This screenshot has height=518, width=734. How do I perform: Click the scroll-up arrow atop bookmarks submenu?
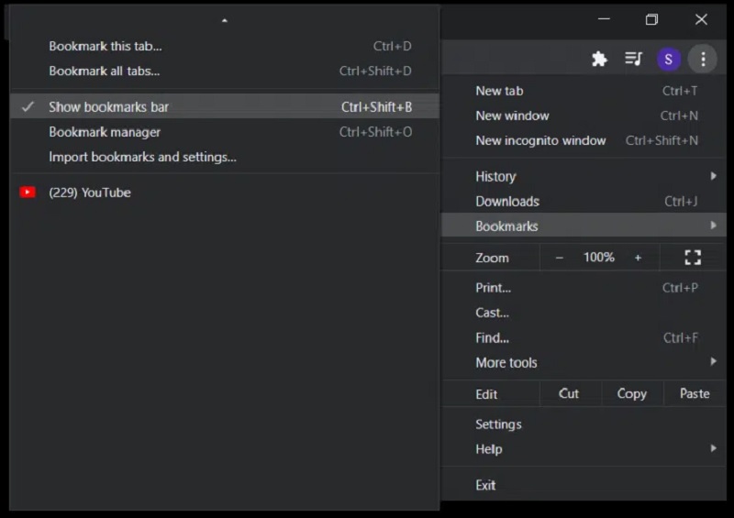tap(225, 19)
